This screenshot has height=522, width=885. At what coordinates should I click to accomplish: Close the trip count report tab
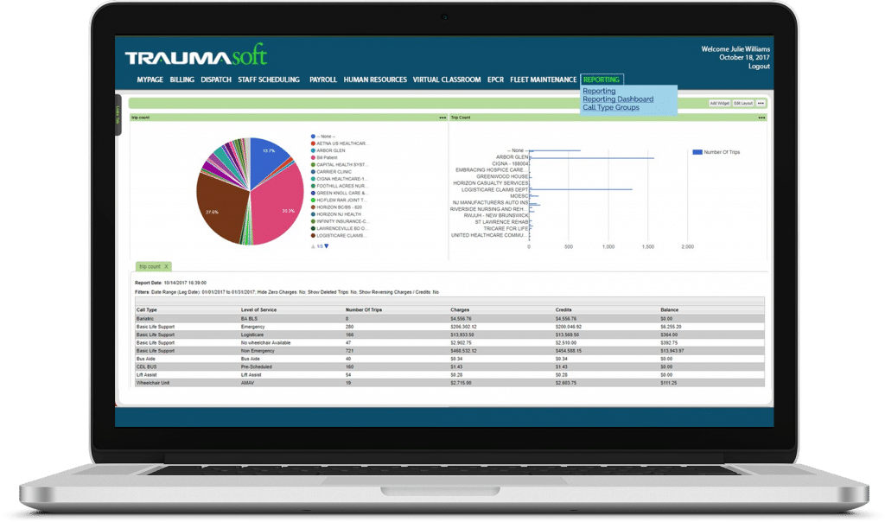(164, 266)
